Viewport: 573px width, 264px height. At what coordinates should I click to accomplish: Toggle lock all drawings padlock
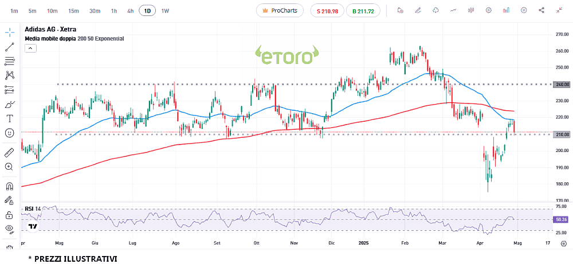click(x=10, y=215)
